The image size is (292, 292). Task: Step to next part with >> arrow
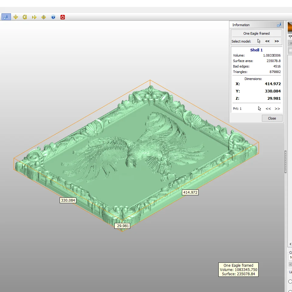tap(277, 109)
